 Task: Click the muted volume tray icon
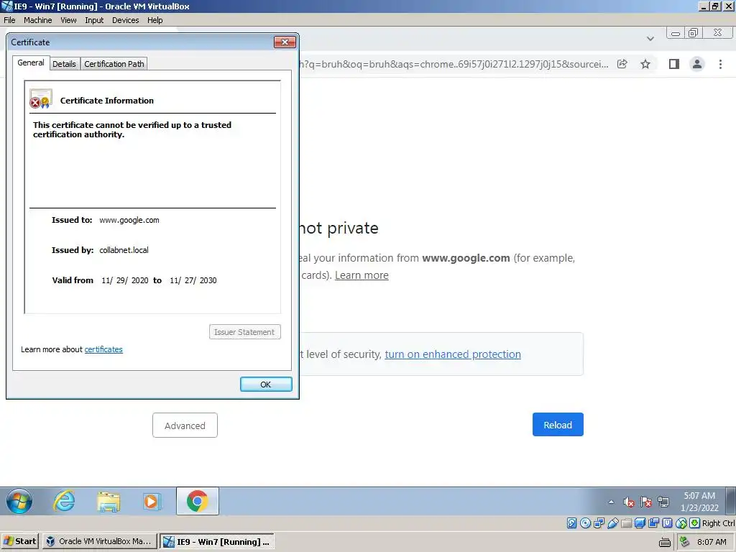point(628,502)
